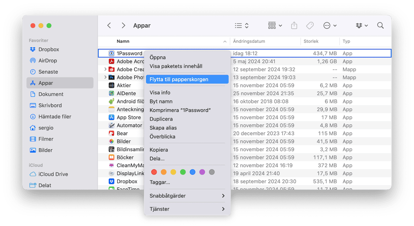The image size is (414, 226).
Task: Open Filmer in the sidebar
Action: 60,139
